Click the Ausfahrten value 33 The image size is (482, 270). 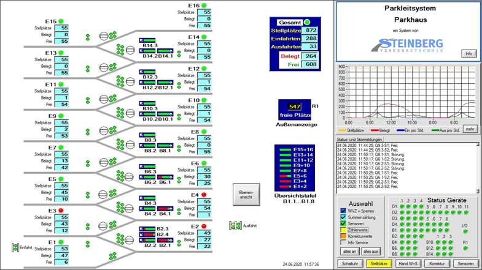[x=310, y=47]
